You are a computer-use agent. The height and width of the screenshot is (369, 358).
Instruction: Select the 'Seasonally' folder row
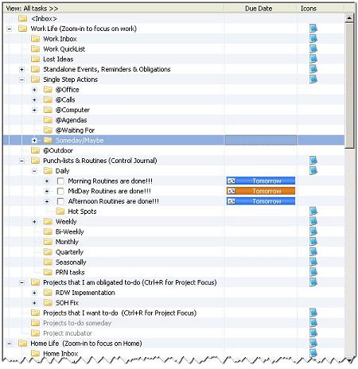[x=174, y=262]
